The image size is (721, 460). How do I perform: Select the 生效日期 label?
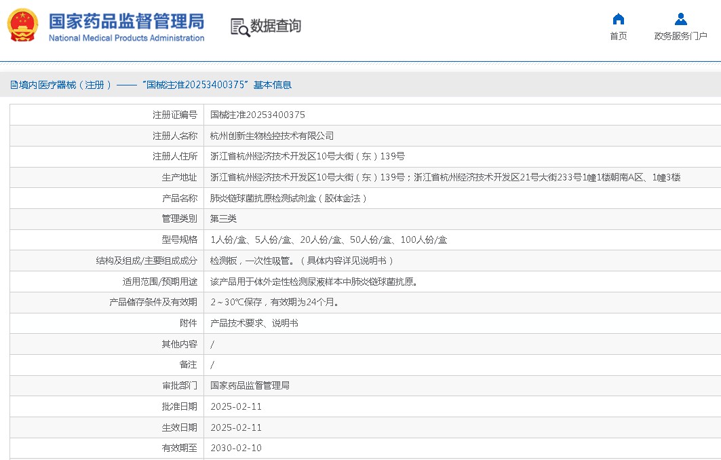click(179, 428)
